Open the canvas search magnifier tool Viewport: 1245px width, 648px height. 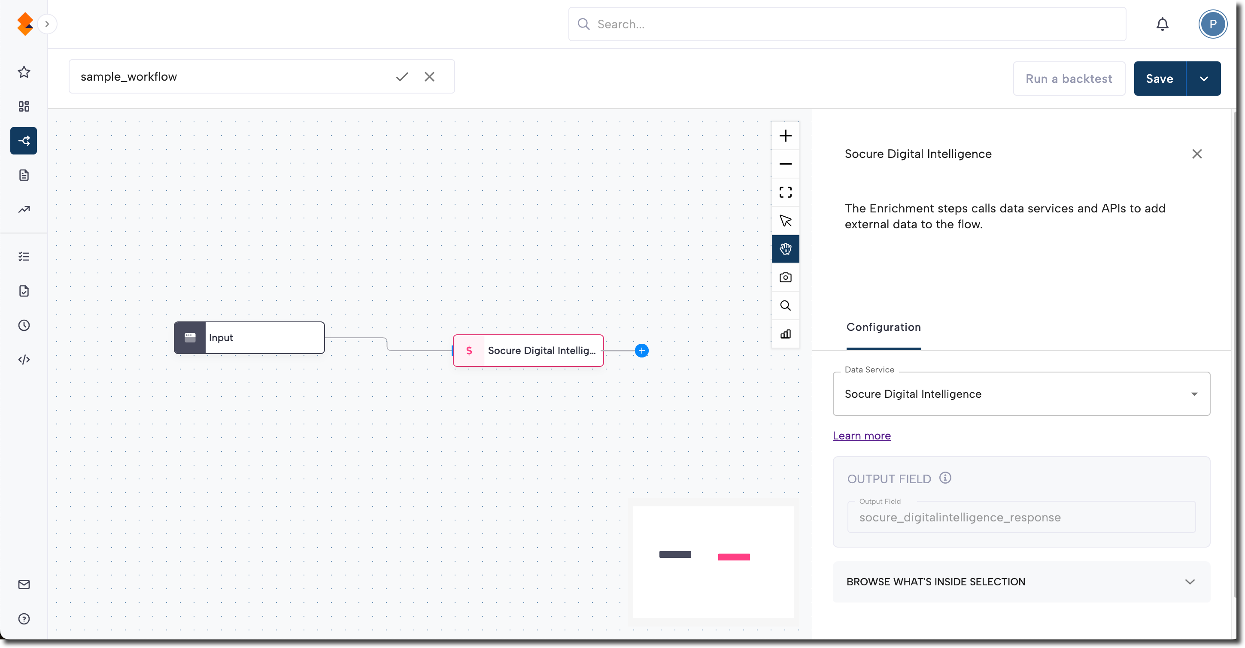pos(785,306)
